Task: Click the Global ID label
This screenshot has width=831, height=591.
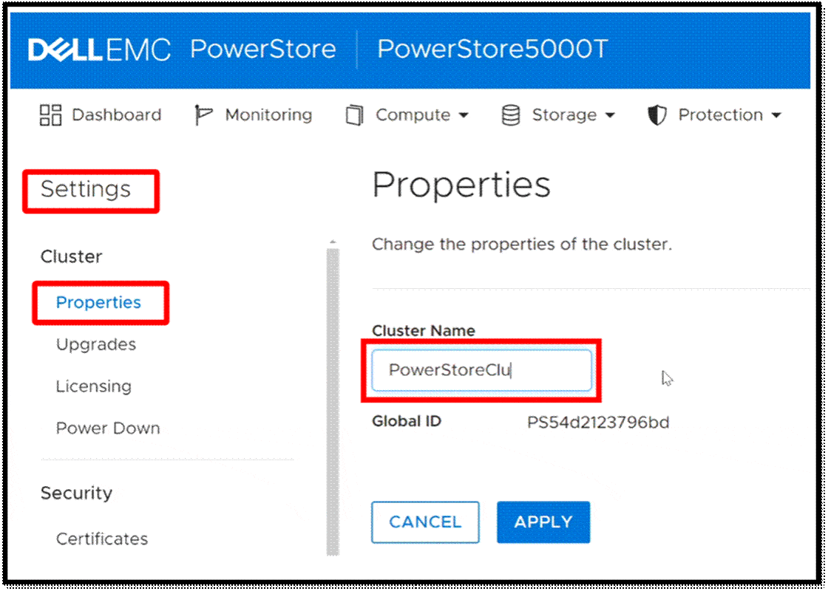Action: pyautogui.click(x=407, y=422)
